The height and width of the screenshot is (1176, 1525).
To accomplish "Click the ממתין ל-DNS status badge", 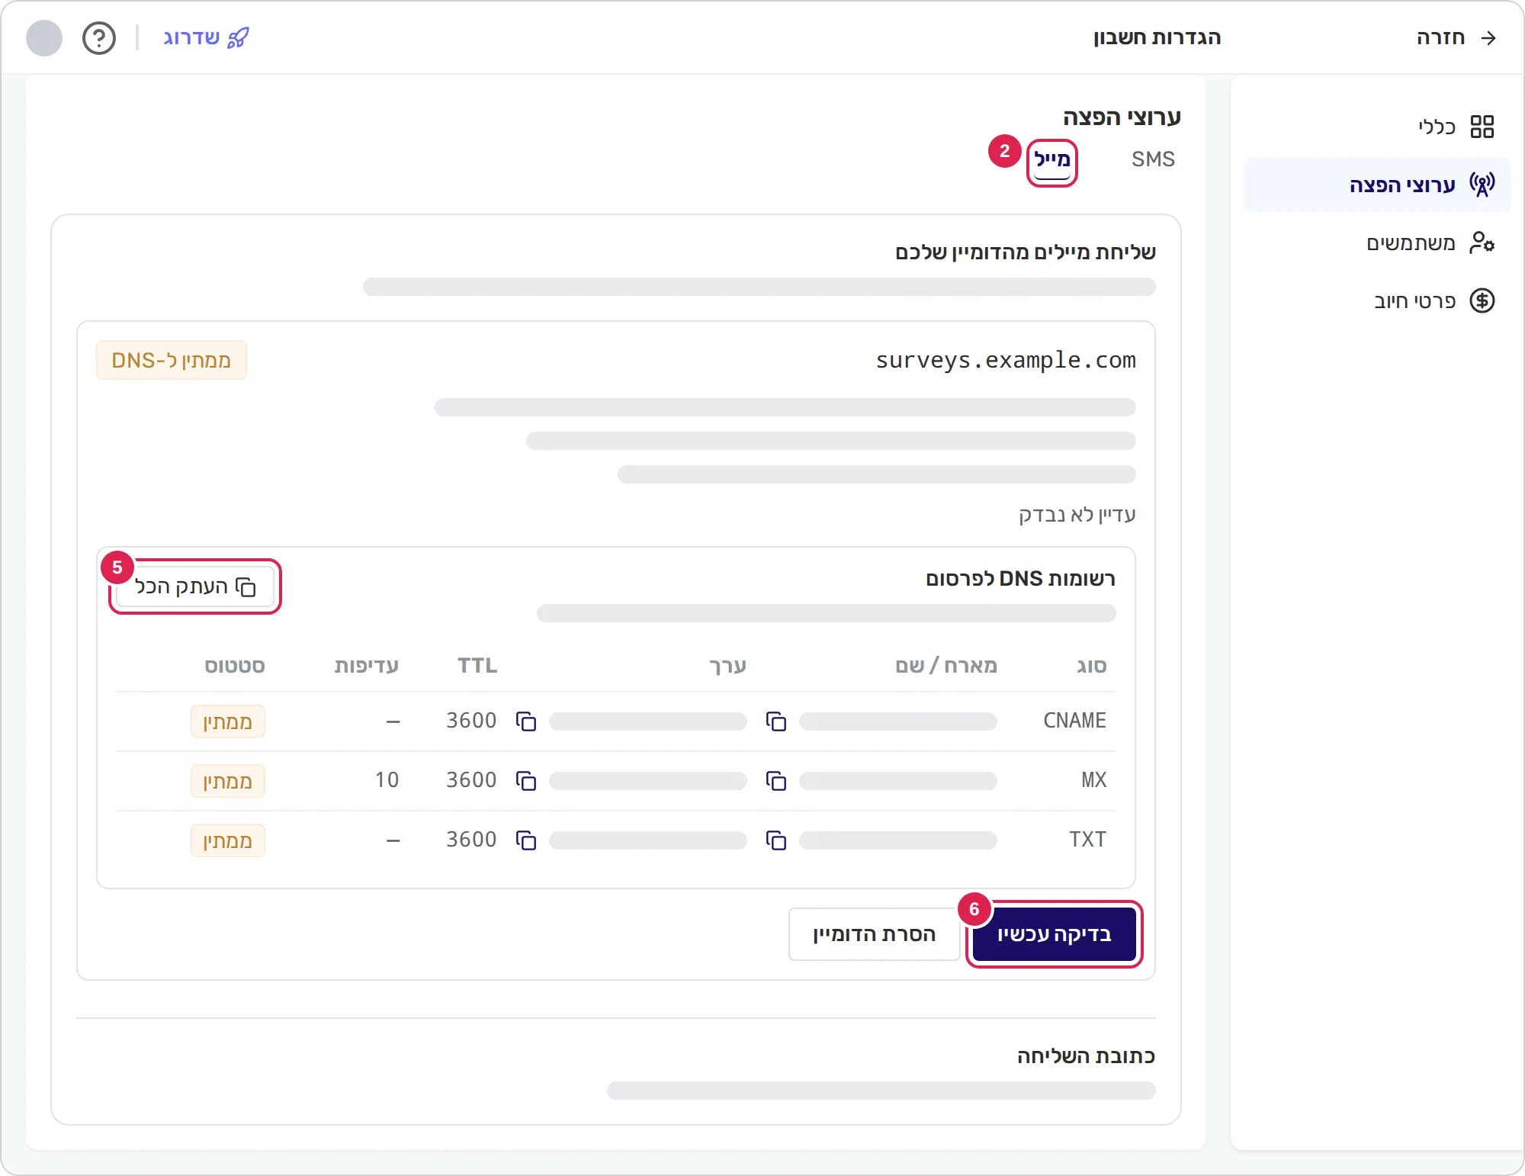I will tap(172, 360).
